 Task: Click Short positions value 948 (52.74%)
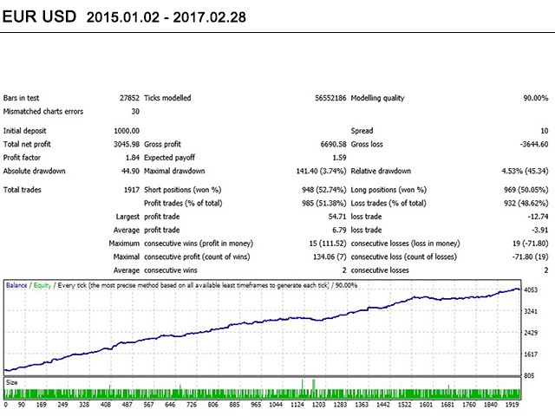[x=323, y=190]
